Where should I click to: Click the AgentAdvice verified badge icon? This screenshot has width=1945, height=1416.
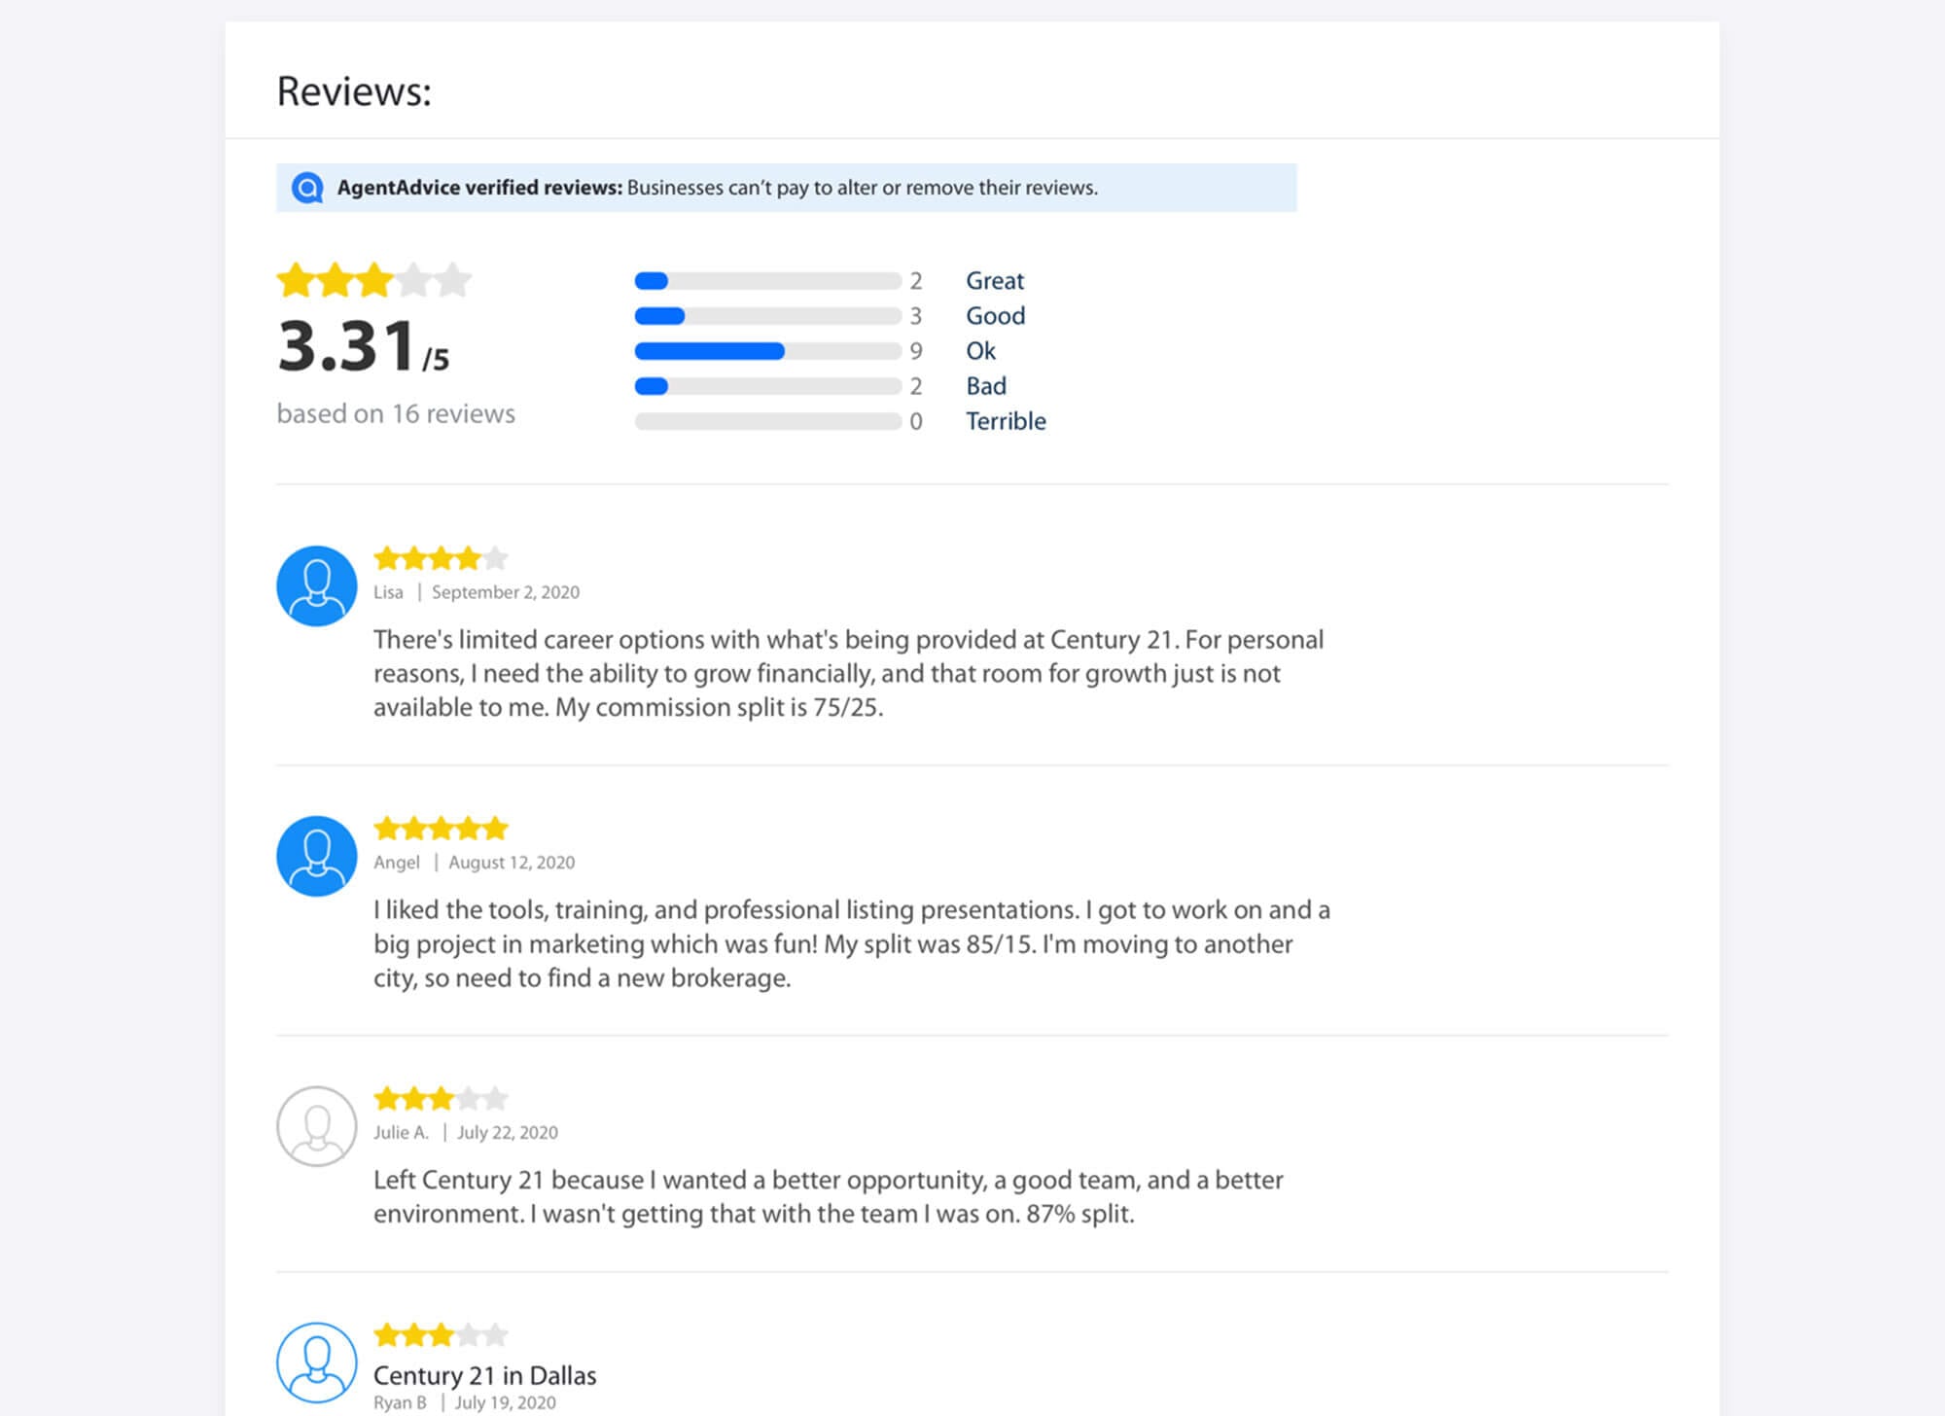pyautogui.click(x=307, y=188)
